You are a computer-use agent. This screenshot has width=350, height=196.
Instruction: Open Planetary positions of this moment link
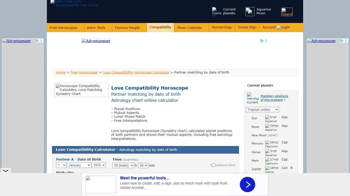(274, 98)
